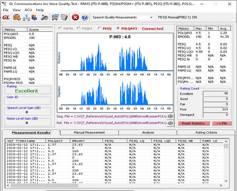Viewport: 237px width, 191px height.
Task: Click the Min column header in statistics
Action: (x=212, y=28)
